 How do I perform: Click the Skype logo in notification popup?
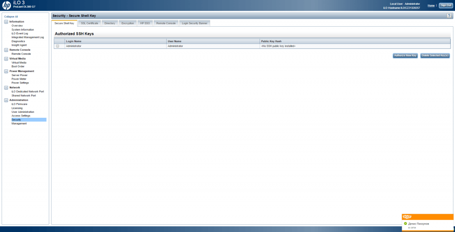click(x=407, y=217)
